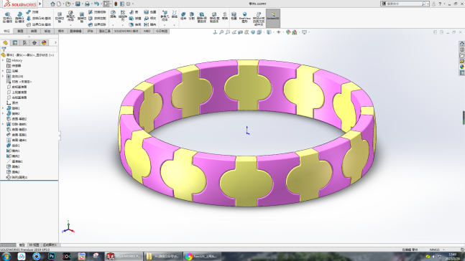
Task: Click the Curves tool in the ribbon
Action: point(175,14)
